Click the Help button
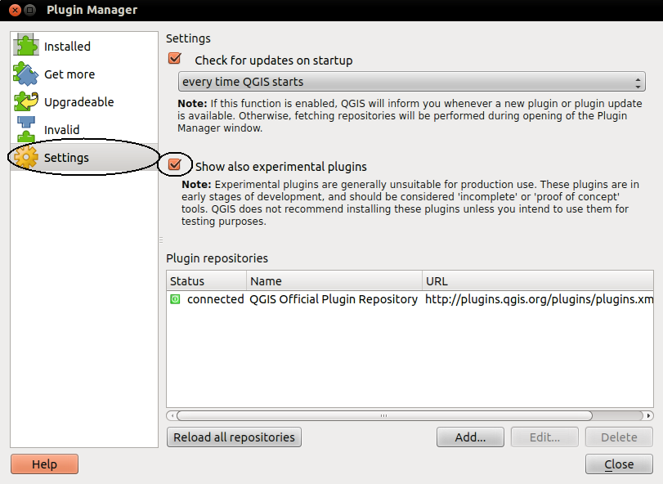The image size is (663, 484). 44,464
